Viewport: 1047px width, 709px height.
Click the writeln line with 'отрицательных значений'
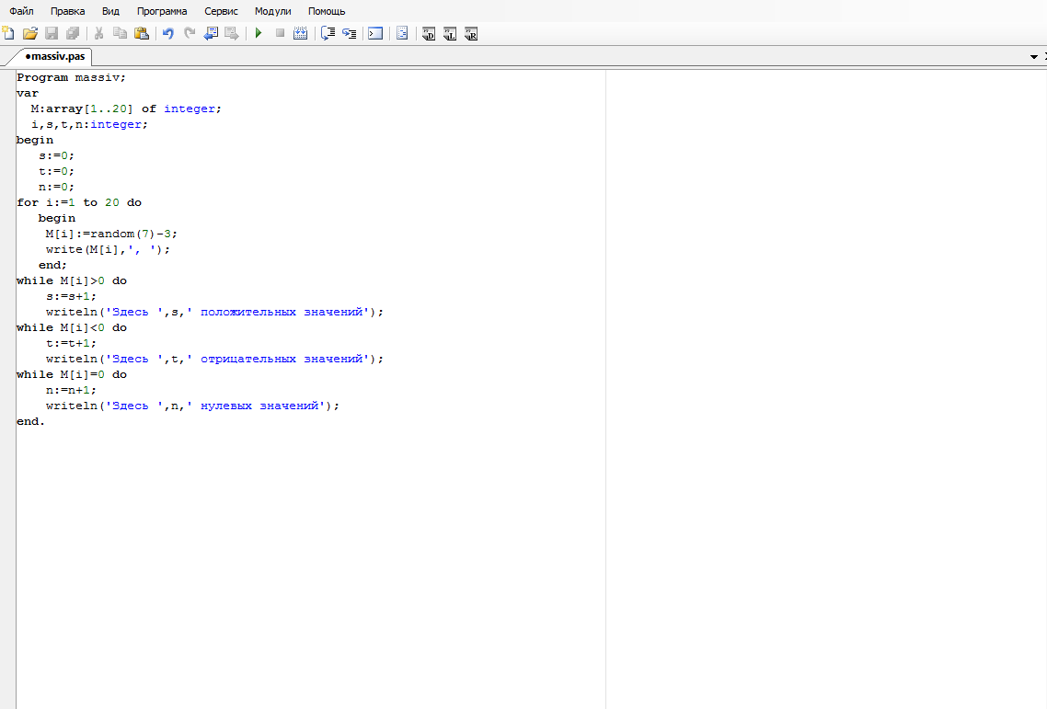(215, 360)
